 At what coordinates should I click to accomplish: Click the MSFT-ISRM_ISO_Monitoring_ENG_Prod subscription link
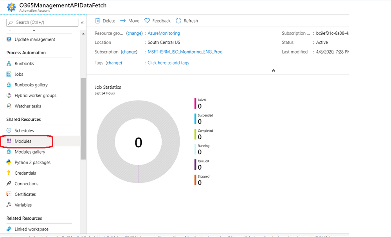click(x=185, y=52)
